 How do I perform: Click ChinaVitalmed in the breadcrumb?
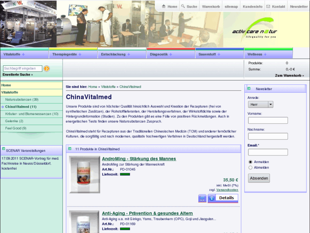pyautogui.click(x=130, y=87)
